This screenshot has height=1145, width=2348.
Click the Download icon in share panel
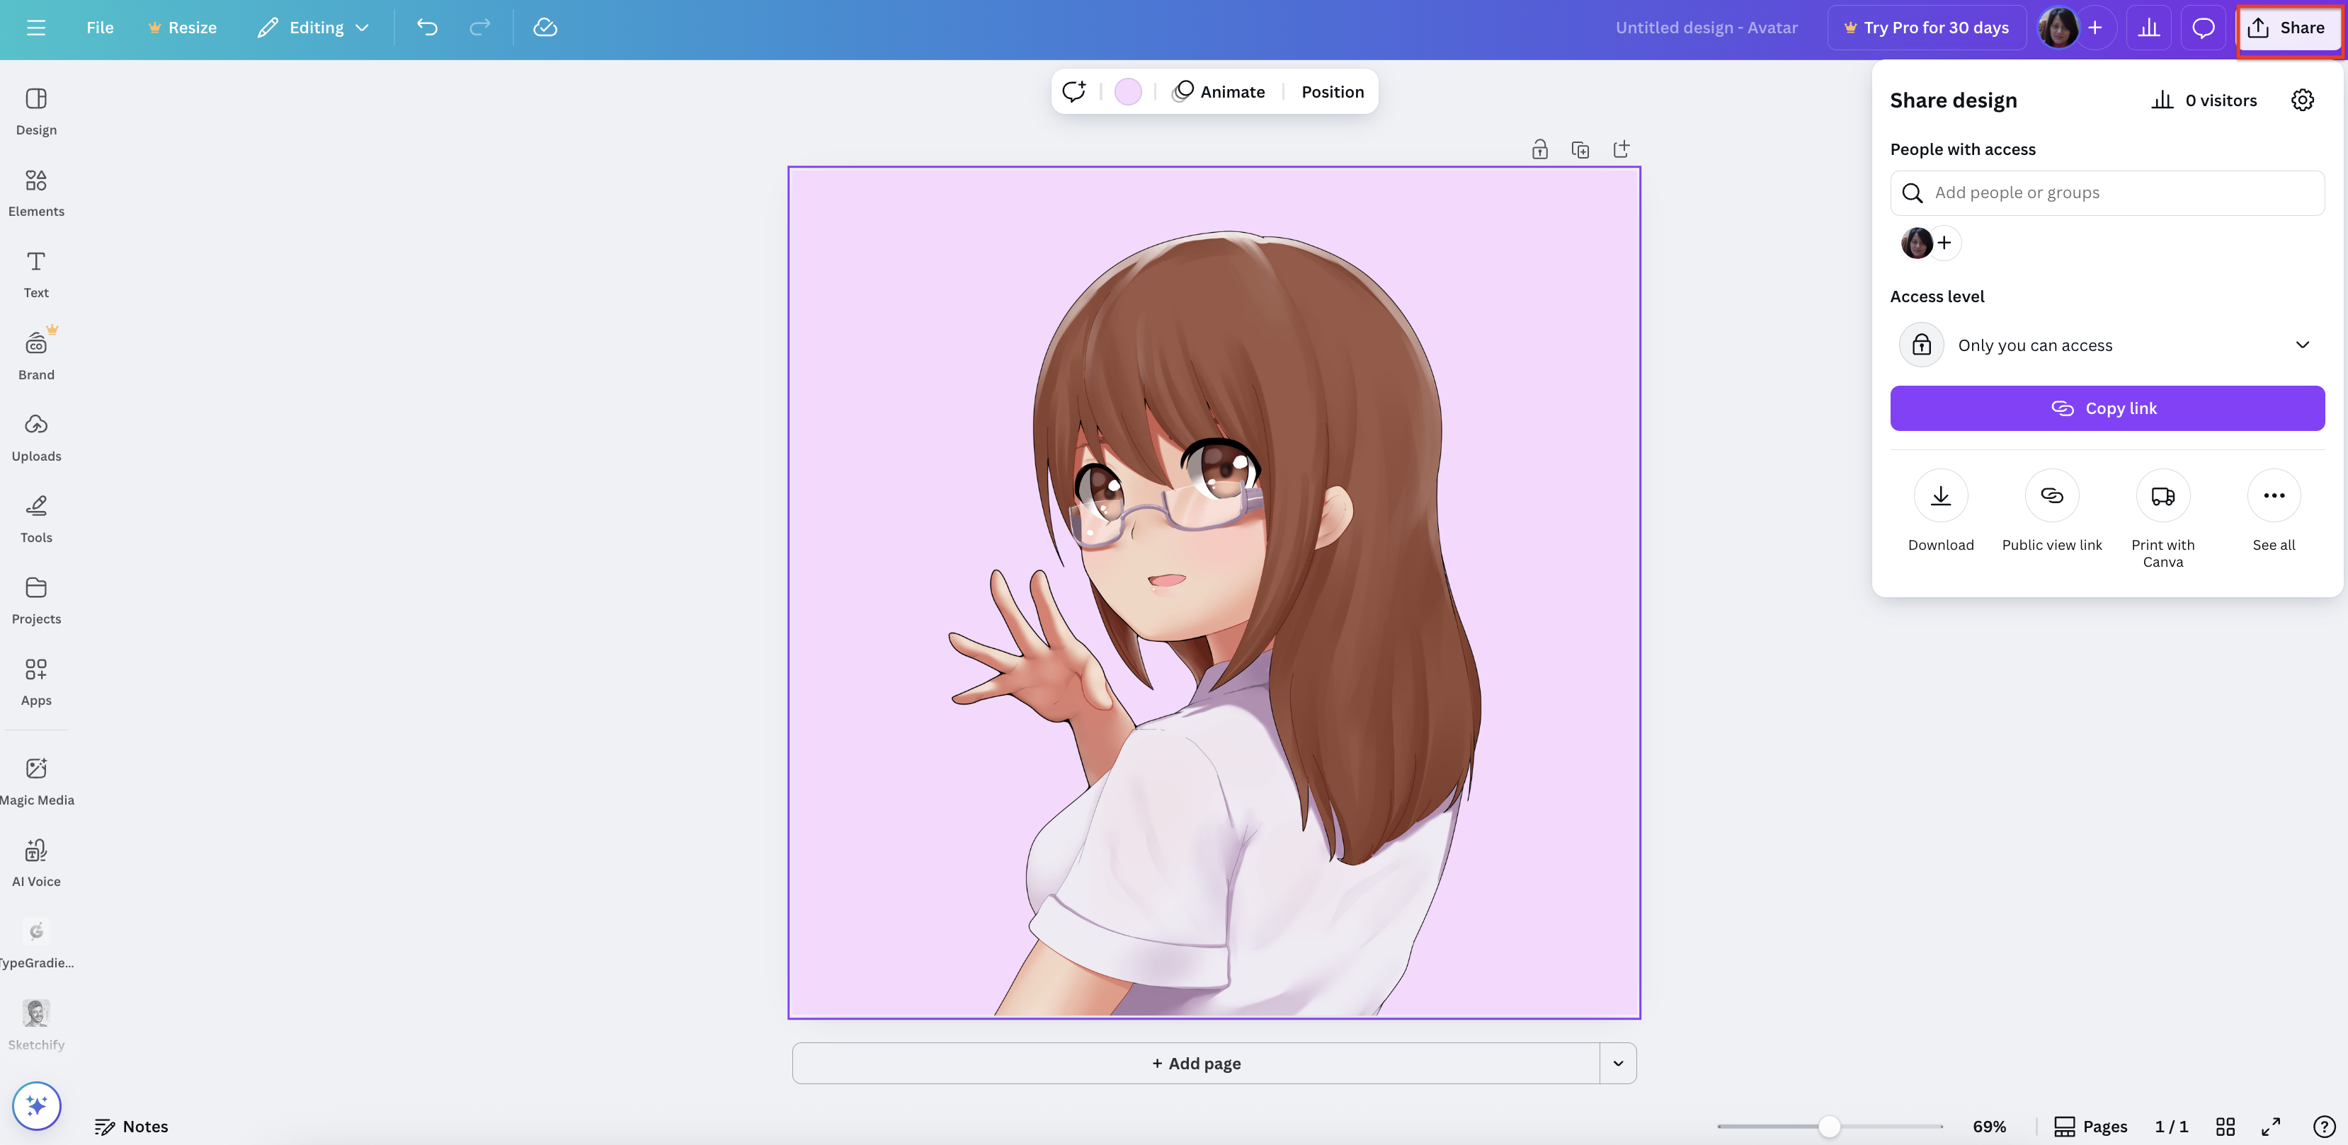tap(1941, 495)
